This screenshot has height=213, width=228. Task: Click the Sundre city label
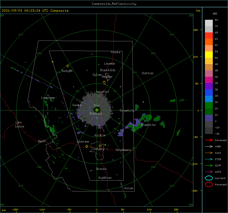[x=77, y=105]
